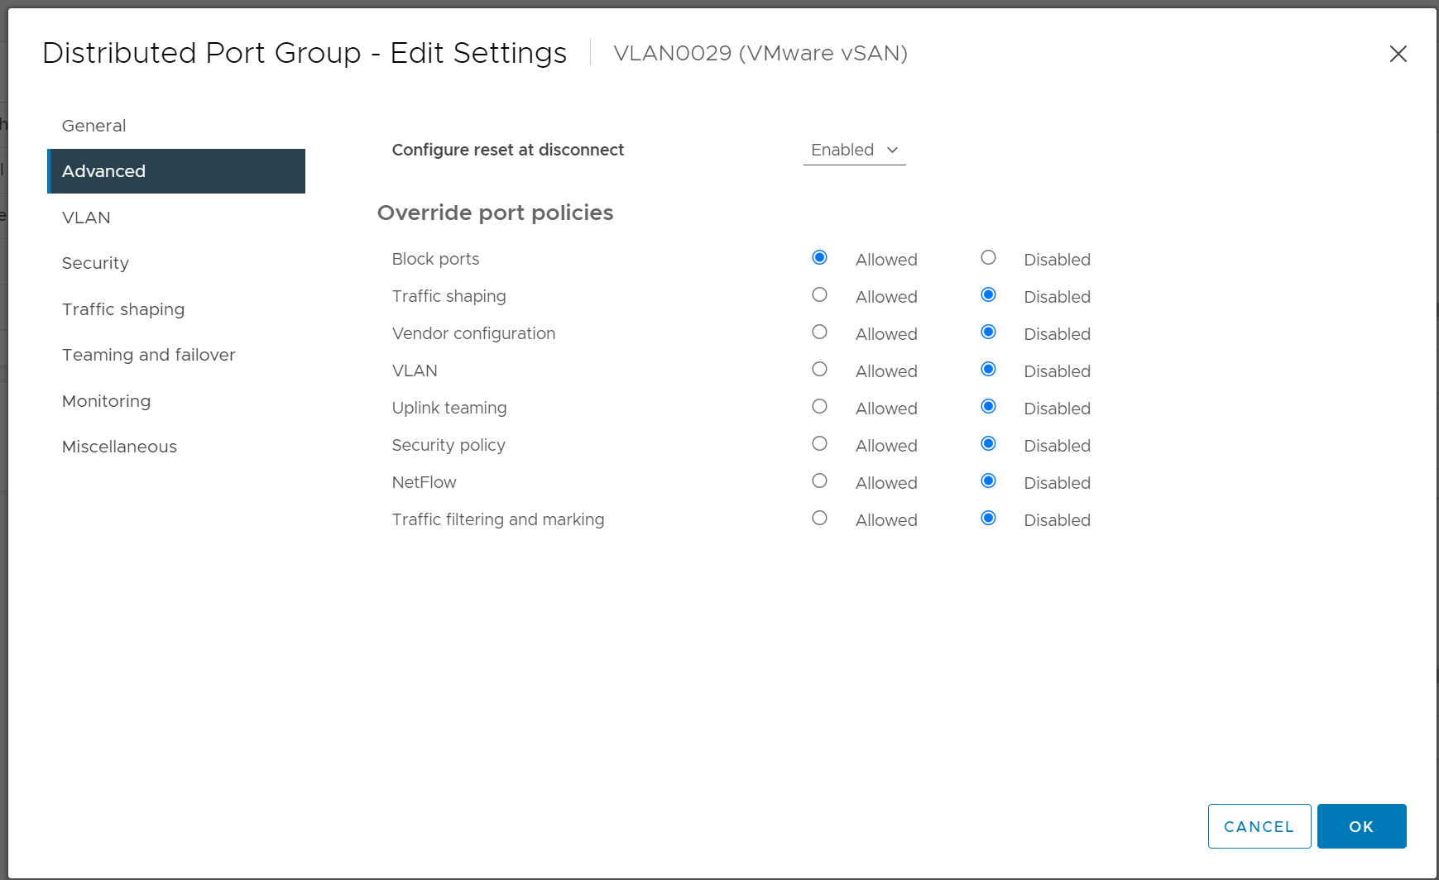Click the Configure reset at disconnect label
The image size is (1439, 880).
click(508, 150)
